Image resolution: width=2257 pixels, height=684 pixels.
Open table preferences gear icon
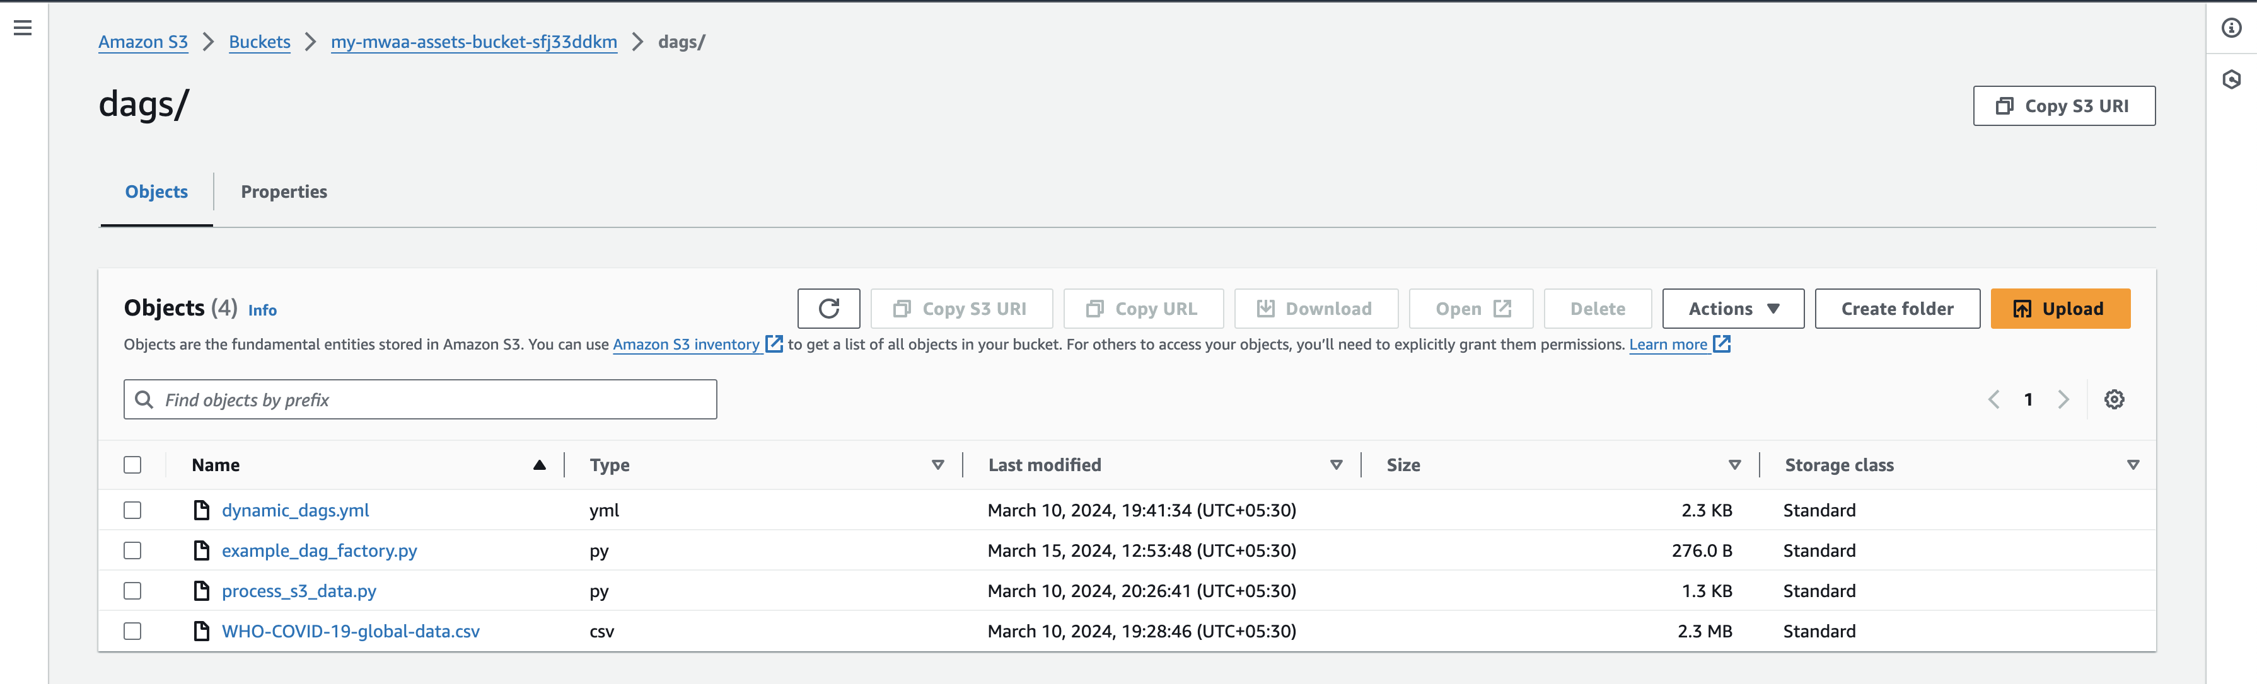pos(2113,399)
